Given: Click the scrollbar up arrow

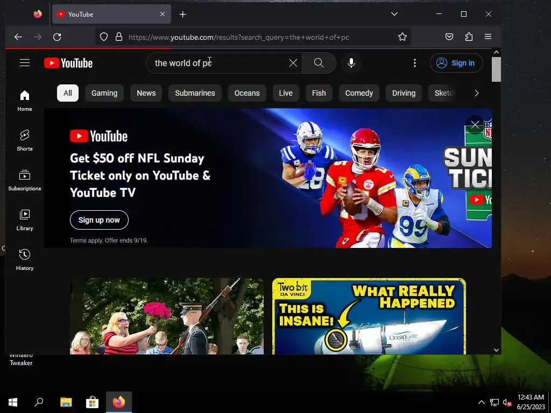Looking at the screenshot, I should click(x=496, y=52).
